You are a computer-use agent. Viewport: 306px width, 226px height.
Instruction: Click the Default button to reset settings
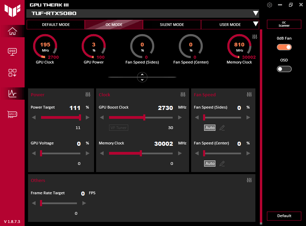[284, 216]
